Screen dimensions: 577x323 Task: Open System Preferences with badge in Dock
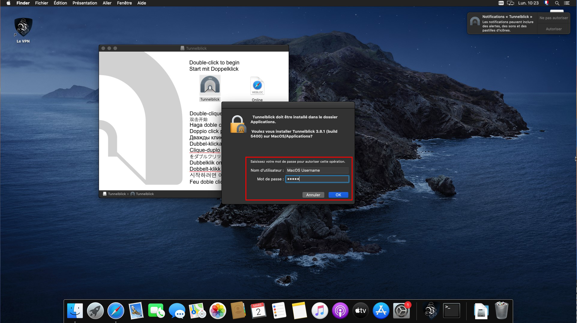tap(401, 310)
